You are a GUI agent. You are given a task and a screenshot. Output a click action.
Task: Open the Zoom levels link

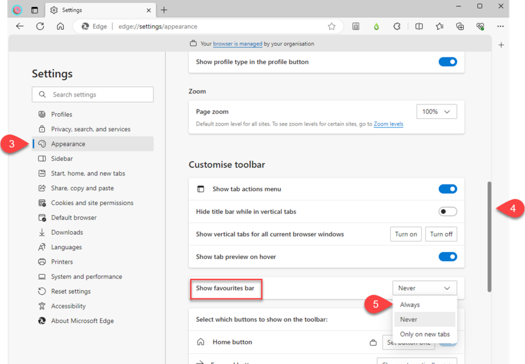coord(389,124)
